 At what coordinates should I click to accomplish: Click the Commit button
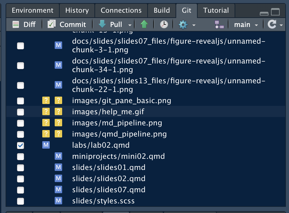point(67,24)
